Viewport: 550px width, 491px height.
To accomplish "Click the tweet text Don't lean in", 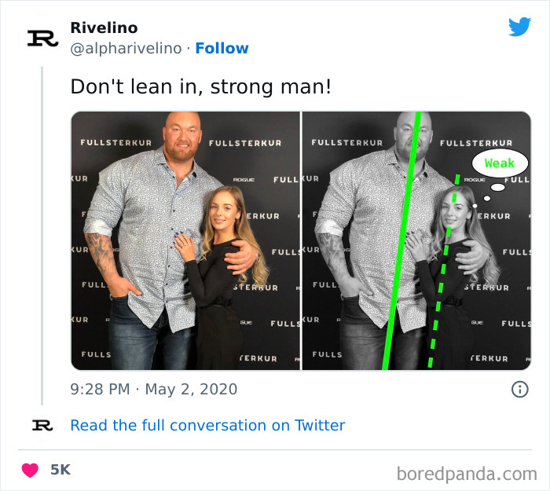I will [200, 86].
